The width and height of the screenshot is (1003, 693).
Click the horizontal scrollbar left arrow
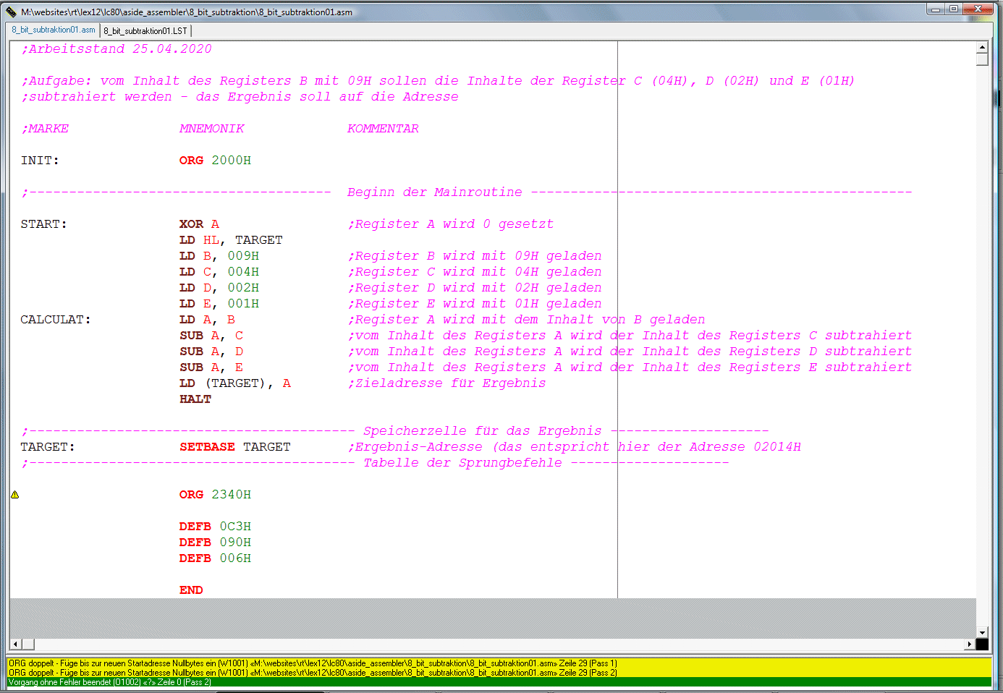pos(15,644)
